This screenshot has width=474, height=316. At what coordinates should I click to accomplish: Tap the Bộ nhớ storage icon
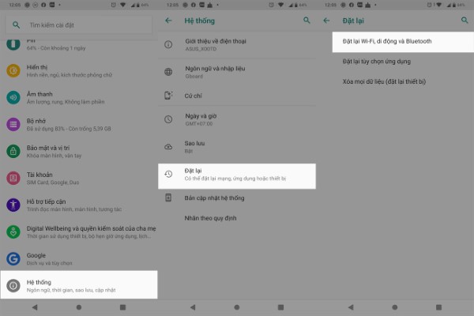pyautogui.click(x=13, y=124)
